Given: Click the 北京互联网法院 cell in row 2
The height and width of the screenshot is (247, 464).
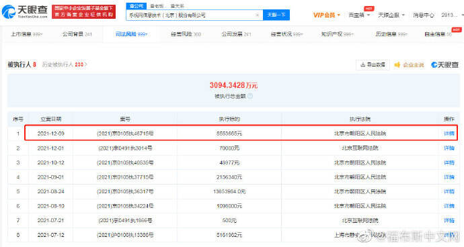Looking at the screenshot, I should [x=360, y=148].
